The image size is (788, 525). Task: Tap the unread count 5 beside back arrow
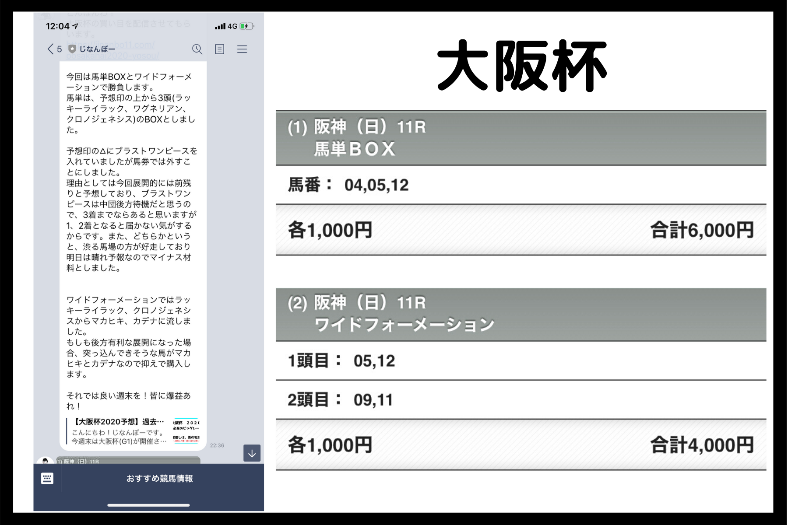[x=60, y=49]
